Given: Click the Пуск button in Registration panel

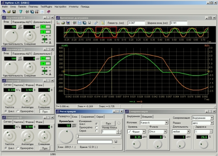Looking at the screenshot, I should click(108, 123).
